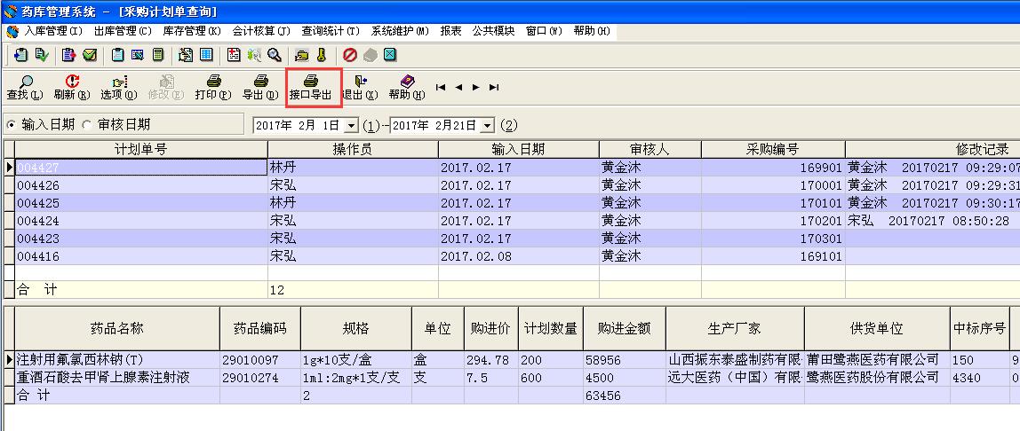The width and height of the screenshot is (1020, 431).
Task: Jump to last record navigation arrow
Action: click(x=494, y=87)
